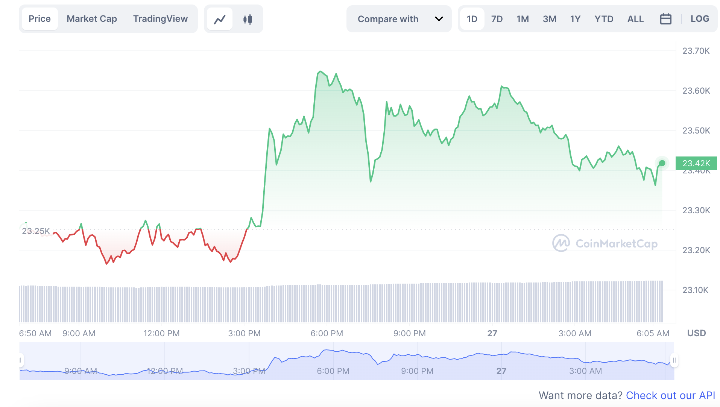Select the YTD range button
The width and height of the screenshot is (720, 407).
click(x=604, y=18)
